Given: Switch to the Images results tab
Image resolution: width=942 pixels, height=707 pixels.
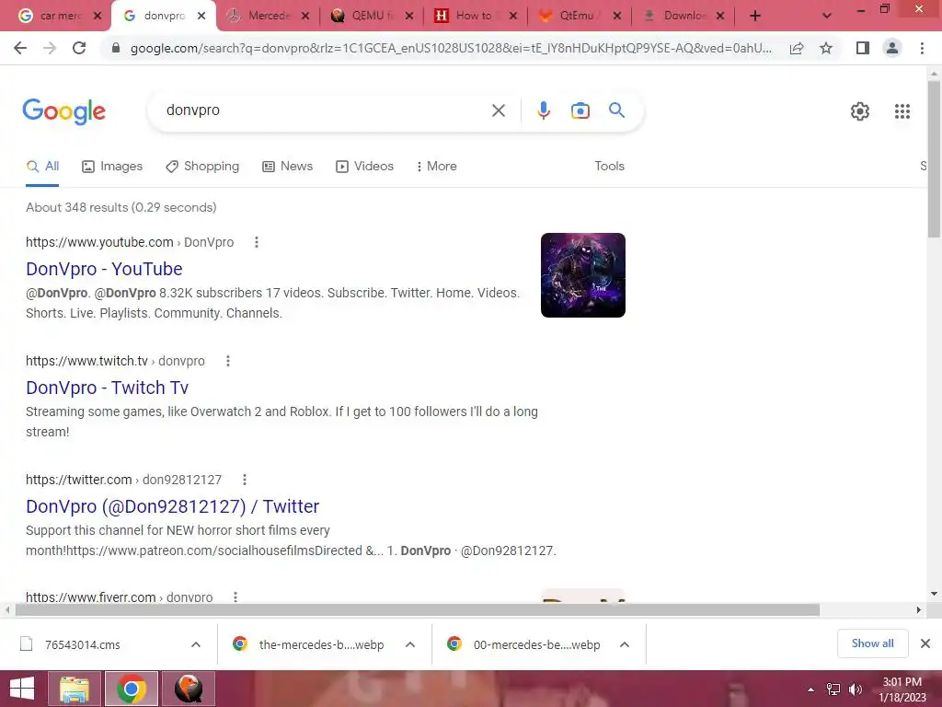Looking at the screenshot, I should [x=112, y=167].
